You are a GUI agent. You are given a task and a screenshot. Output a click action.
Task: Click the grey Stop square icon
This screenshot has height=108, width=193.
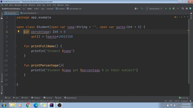[178, 9]
